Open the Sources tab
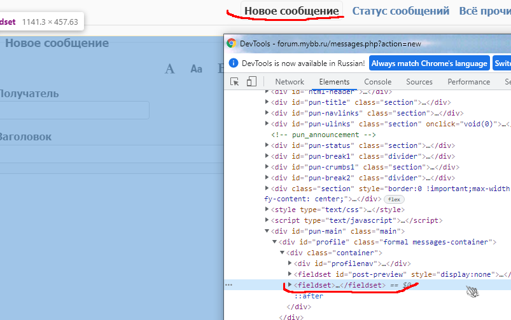The height and width of the screenshot is (320, 511). pos(419,82)
